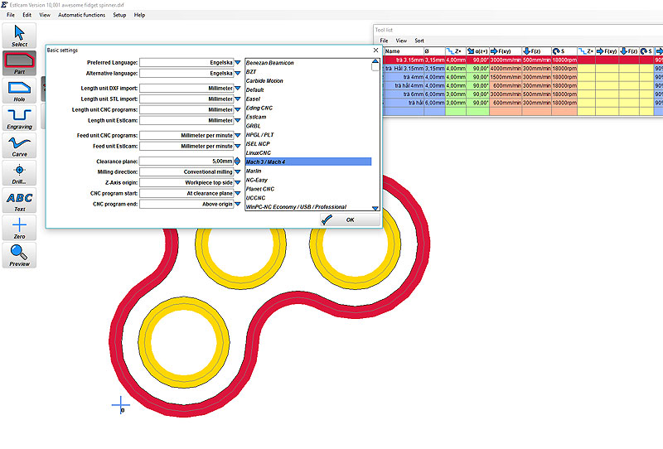The image size is (663, 449).
Task: Open the Z-Axis origin dropdown
Action: coord(237,182)
